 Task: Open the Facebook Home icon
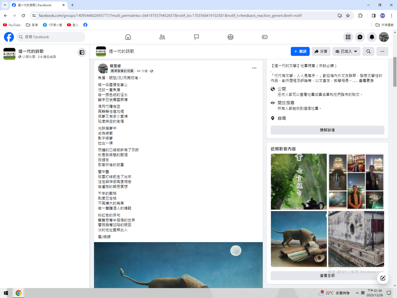click(x=128, y=37)
